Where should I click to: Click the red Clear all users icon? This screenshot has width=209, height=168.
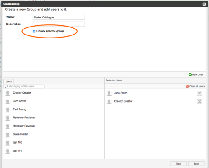pos(187,86)
